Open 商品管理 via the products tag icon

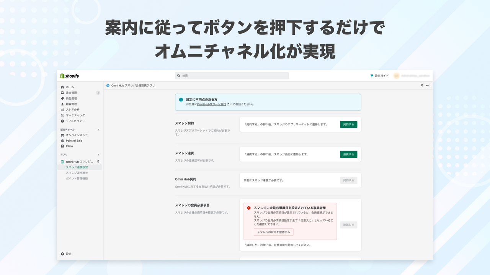click(x=62, y=98)
